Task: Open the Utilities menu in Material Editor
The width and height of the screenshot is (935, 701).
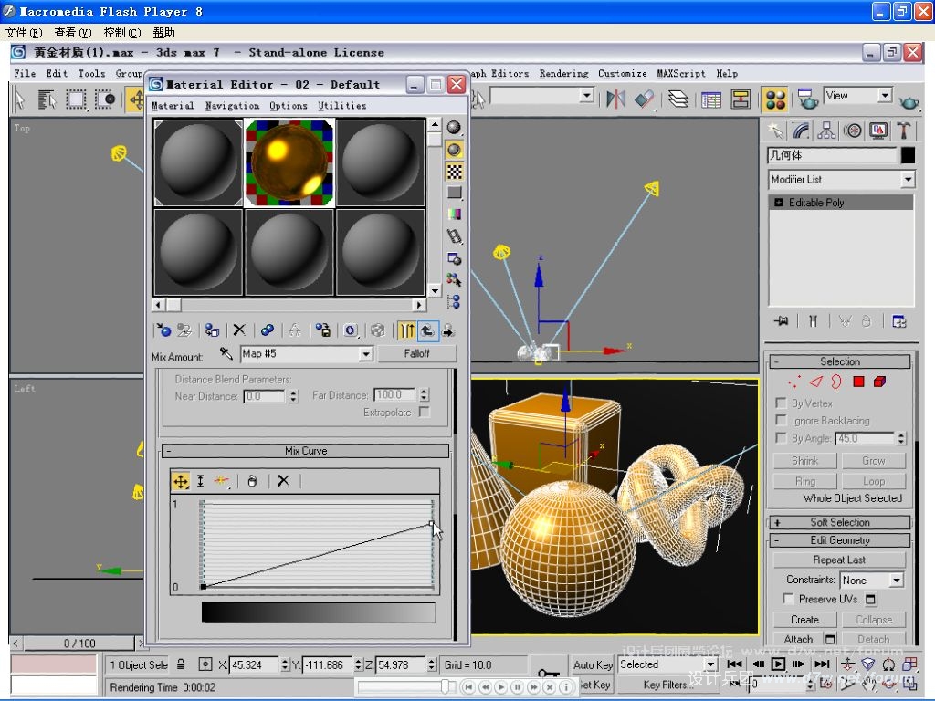Action: click(x=341, y=106)
